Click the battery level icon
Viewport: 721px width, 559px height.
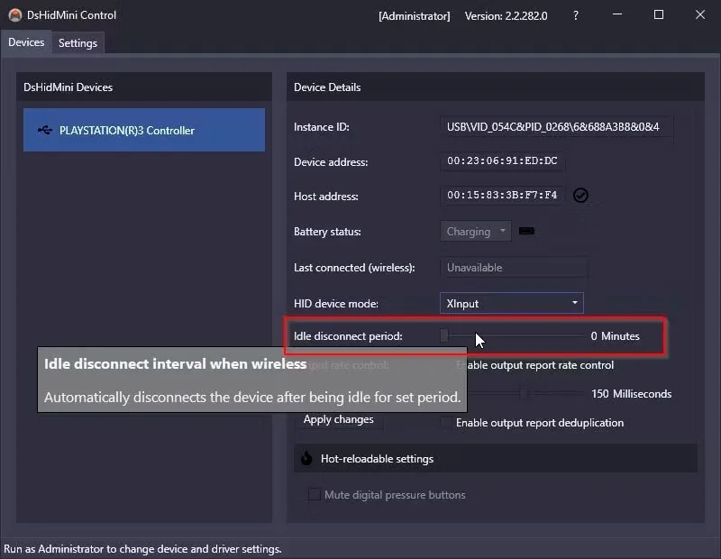(x=526, y=231)
